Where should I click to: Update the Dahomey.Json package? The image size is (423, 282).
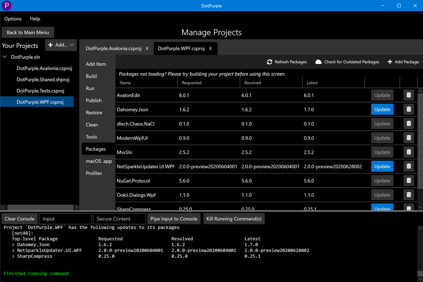click(382, 109)
